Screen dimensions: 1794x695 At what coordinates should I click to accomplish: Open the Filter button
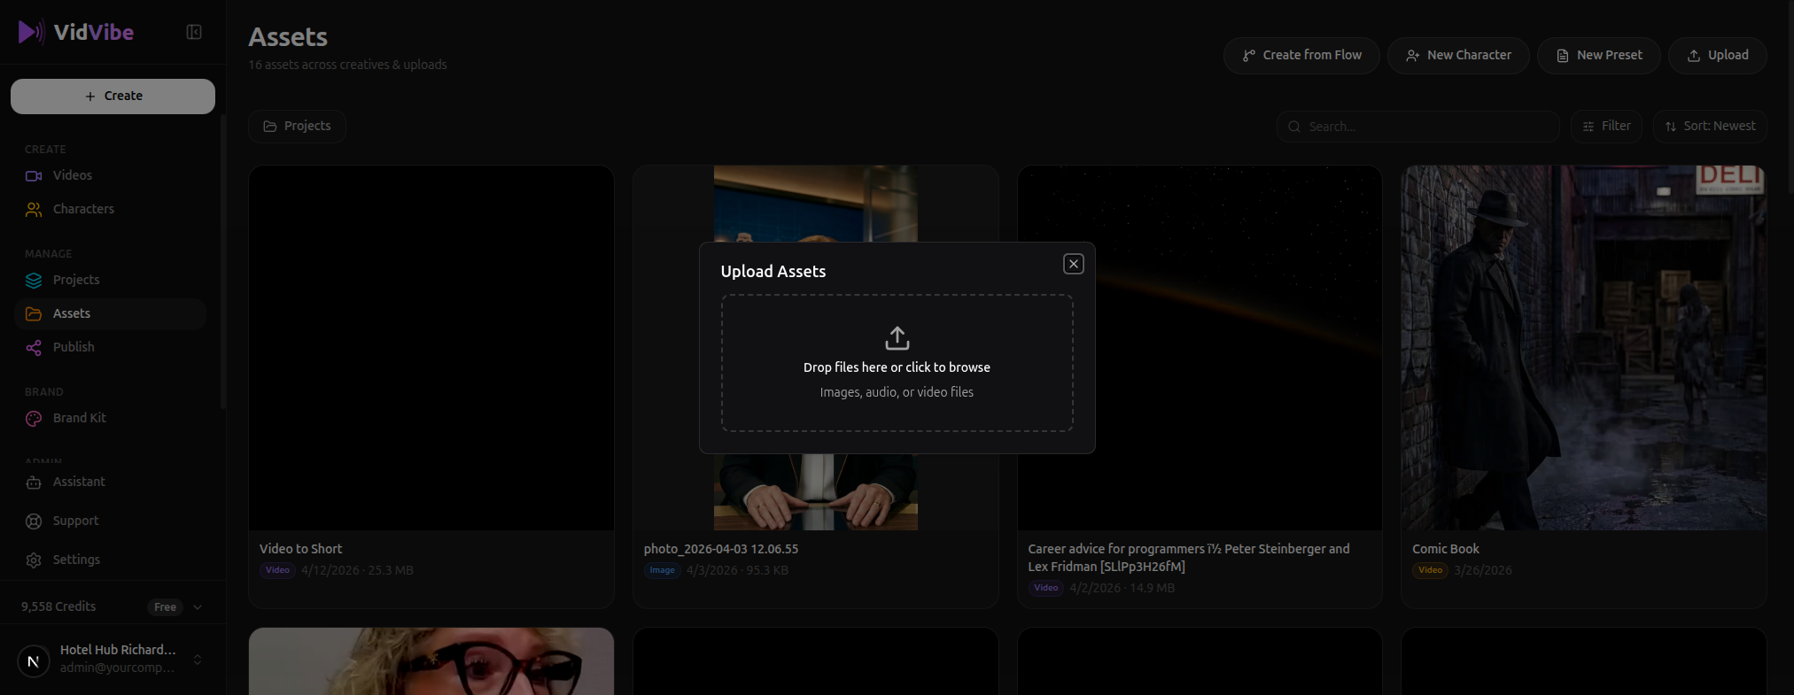tap(1607, 126)
